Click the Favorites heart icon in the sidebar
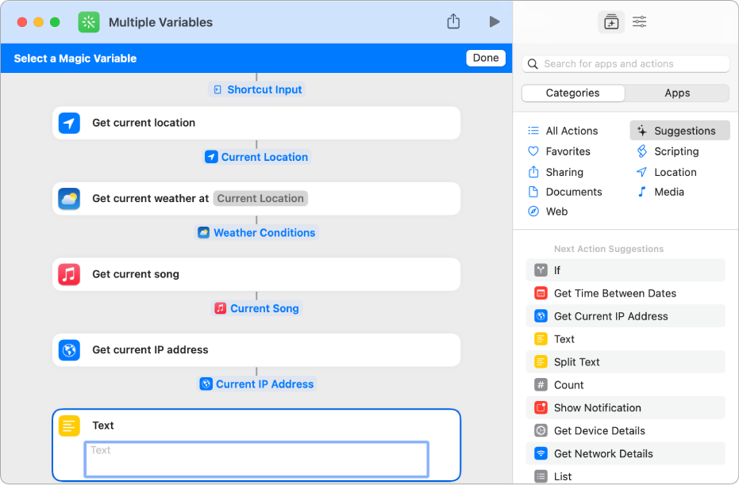Screen dimensions: 739x485 pyautogui.click(x=533, y=151)
